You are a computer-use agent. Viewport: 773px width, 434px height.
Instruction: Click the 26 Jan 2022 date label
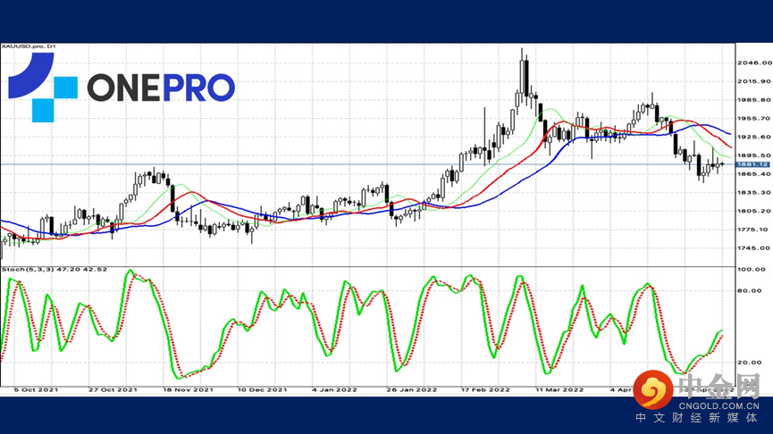412,389
